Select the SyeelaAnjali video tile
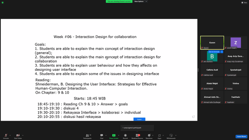 tap(236, 70)
